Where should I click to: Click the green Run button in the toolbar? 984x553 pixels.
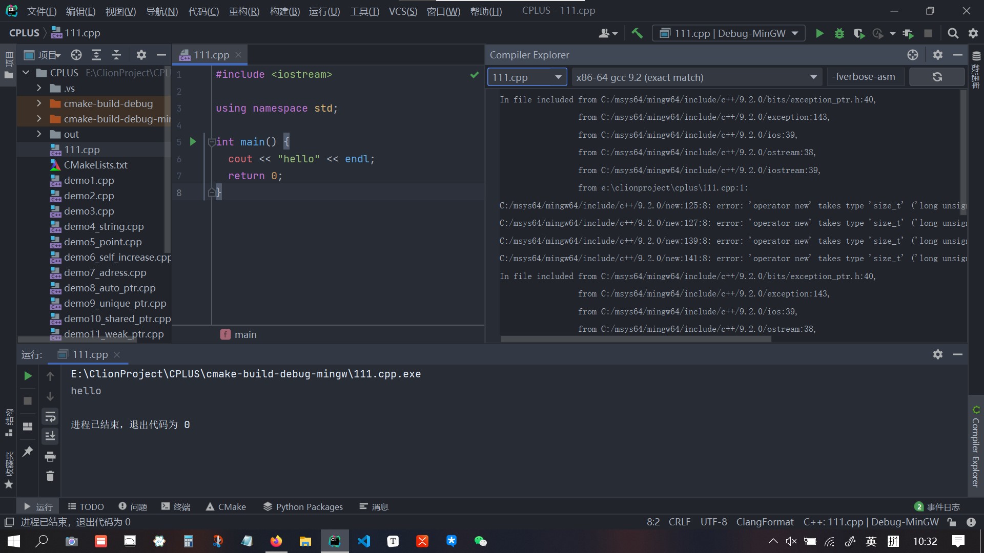(x=819, y=33)
